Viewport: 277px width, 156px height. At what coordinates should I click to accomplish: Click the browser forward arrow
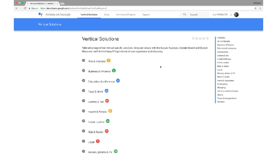(x=21, y=8)
